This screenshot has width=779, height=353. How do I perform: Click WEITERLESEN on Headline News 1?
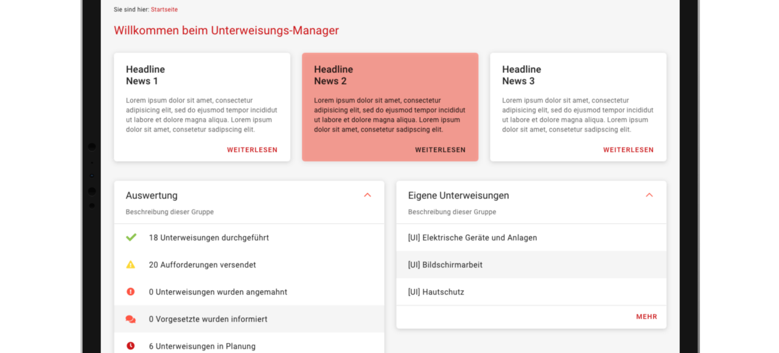(x=252, y=150)
